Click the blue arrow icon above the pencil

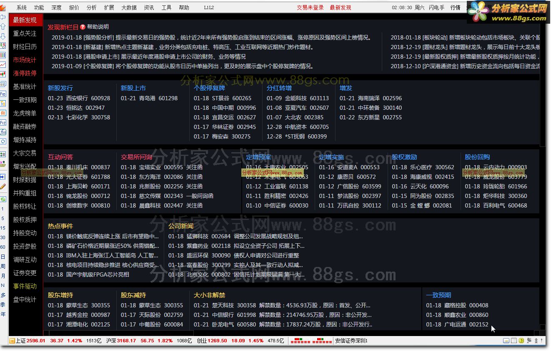(x=3, y=176)
